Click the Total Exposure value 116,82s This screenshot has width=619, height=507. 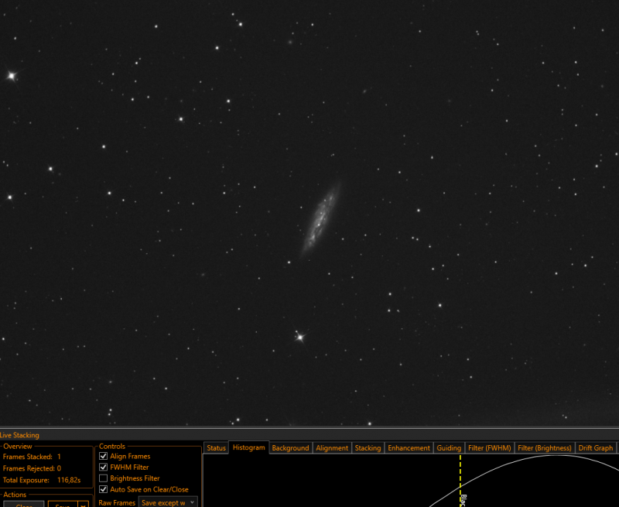(69, 480)
